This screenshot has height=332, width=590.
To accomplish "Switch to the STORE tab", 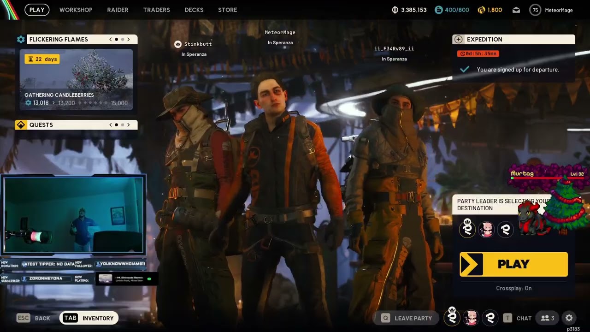I will tap(227, 10).
